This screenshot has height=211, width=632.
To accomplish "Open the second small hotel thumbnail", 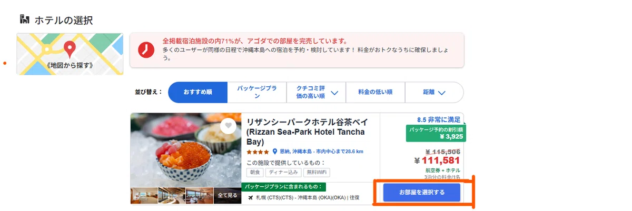I will (171, 195).
